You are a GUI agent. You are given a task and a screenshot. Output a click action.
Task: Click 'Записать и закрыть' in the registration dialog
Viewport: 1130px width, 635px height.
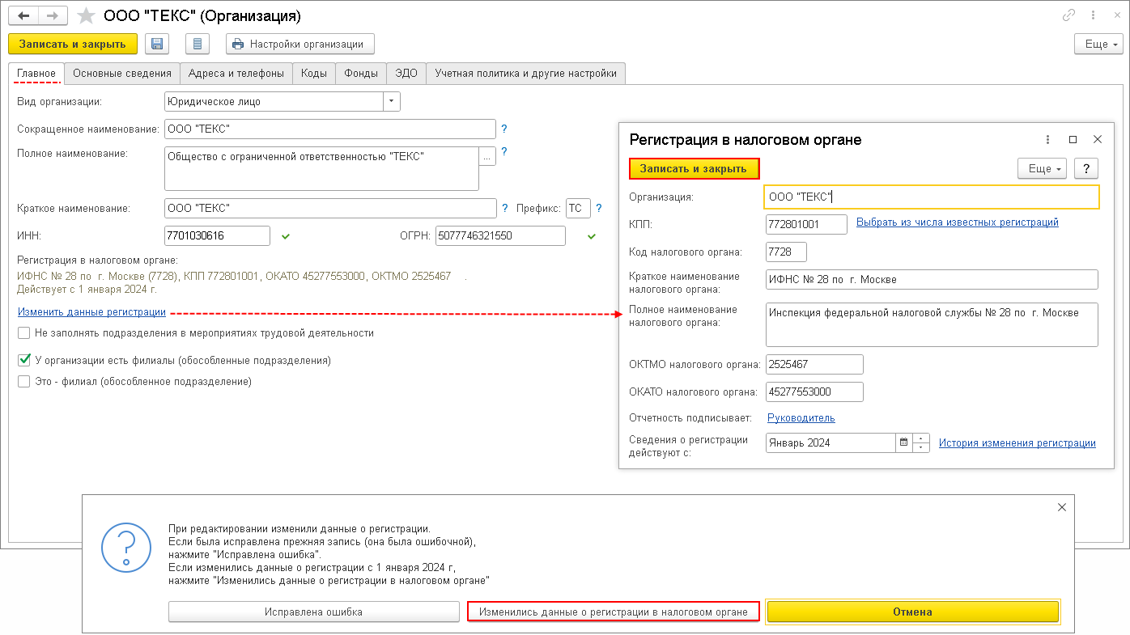(x=694, y=168)
